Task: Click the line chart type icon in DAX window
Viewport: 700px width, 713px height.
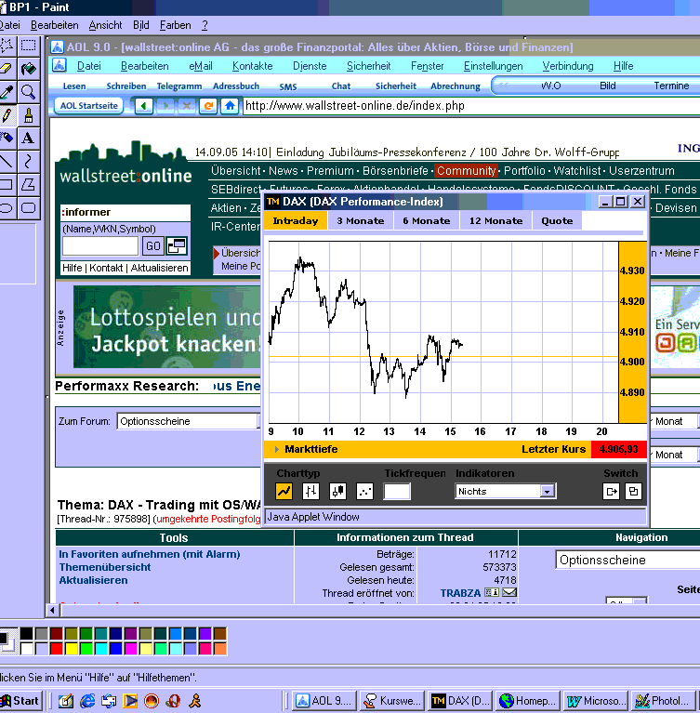Action: pyautogui.click(x=284, y=491)
